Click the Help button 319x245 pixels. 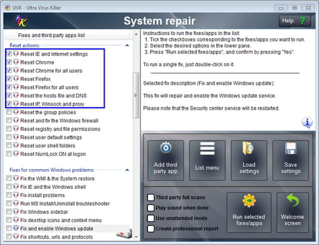click(295, 20)
